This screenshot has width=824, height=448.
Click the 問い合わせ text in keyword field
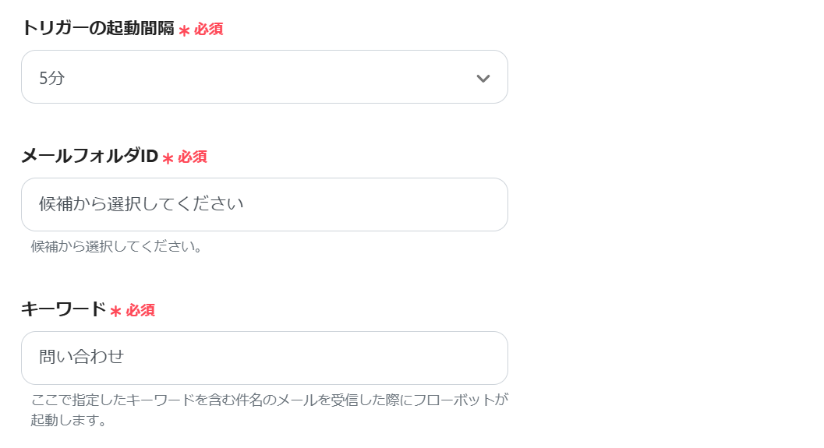point(82,357)
